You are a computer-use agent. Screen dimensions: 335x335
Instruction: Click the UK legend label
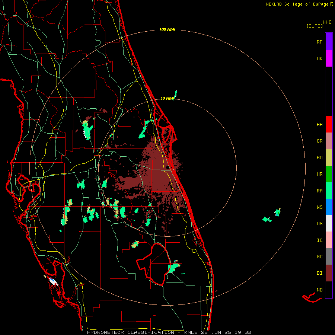click(319, 58)
